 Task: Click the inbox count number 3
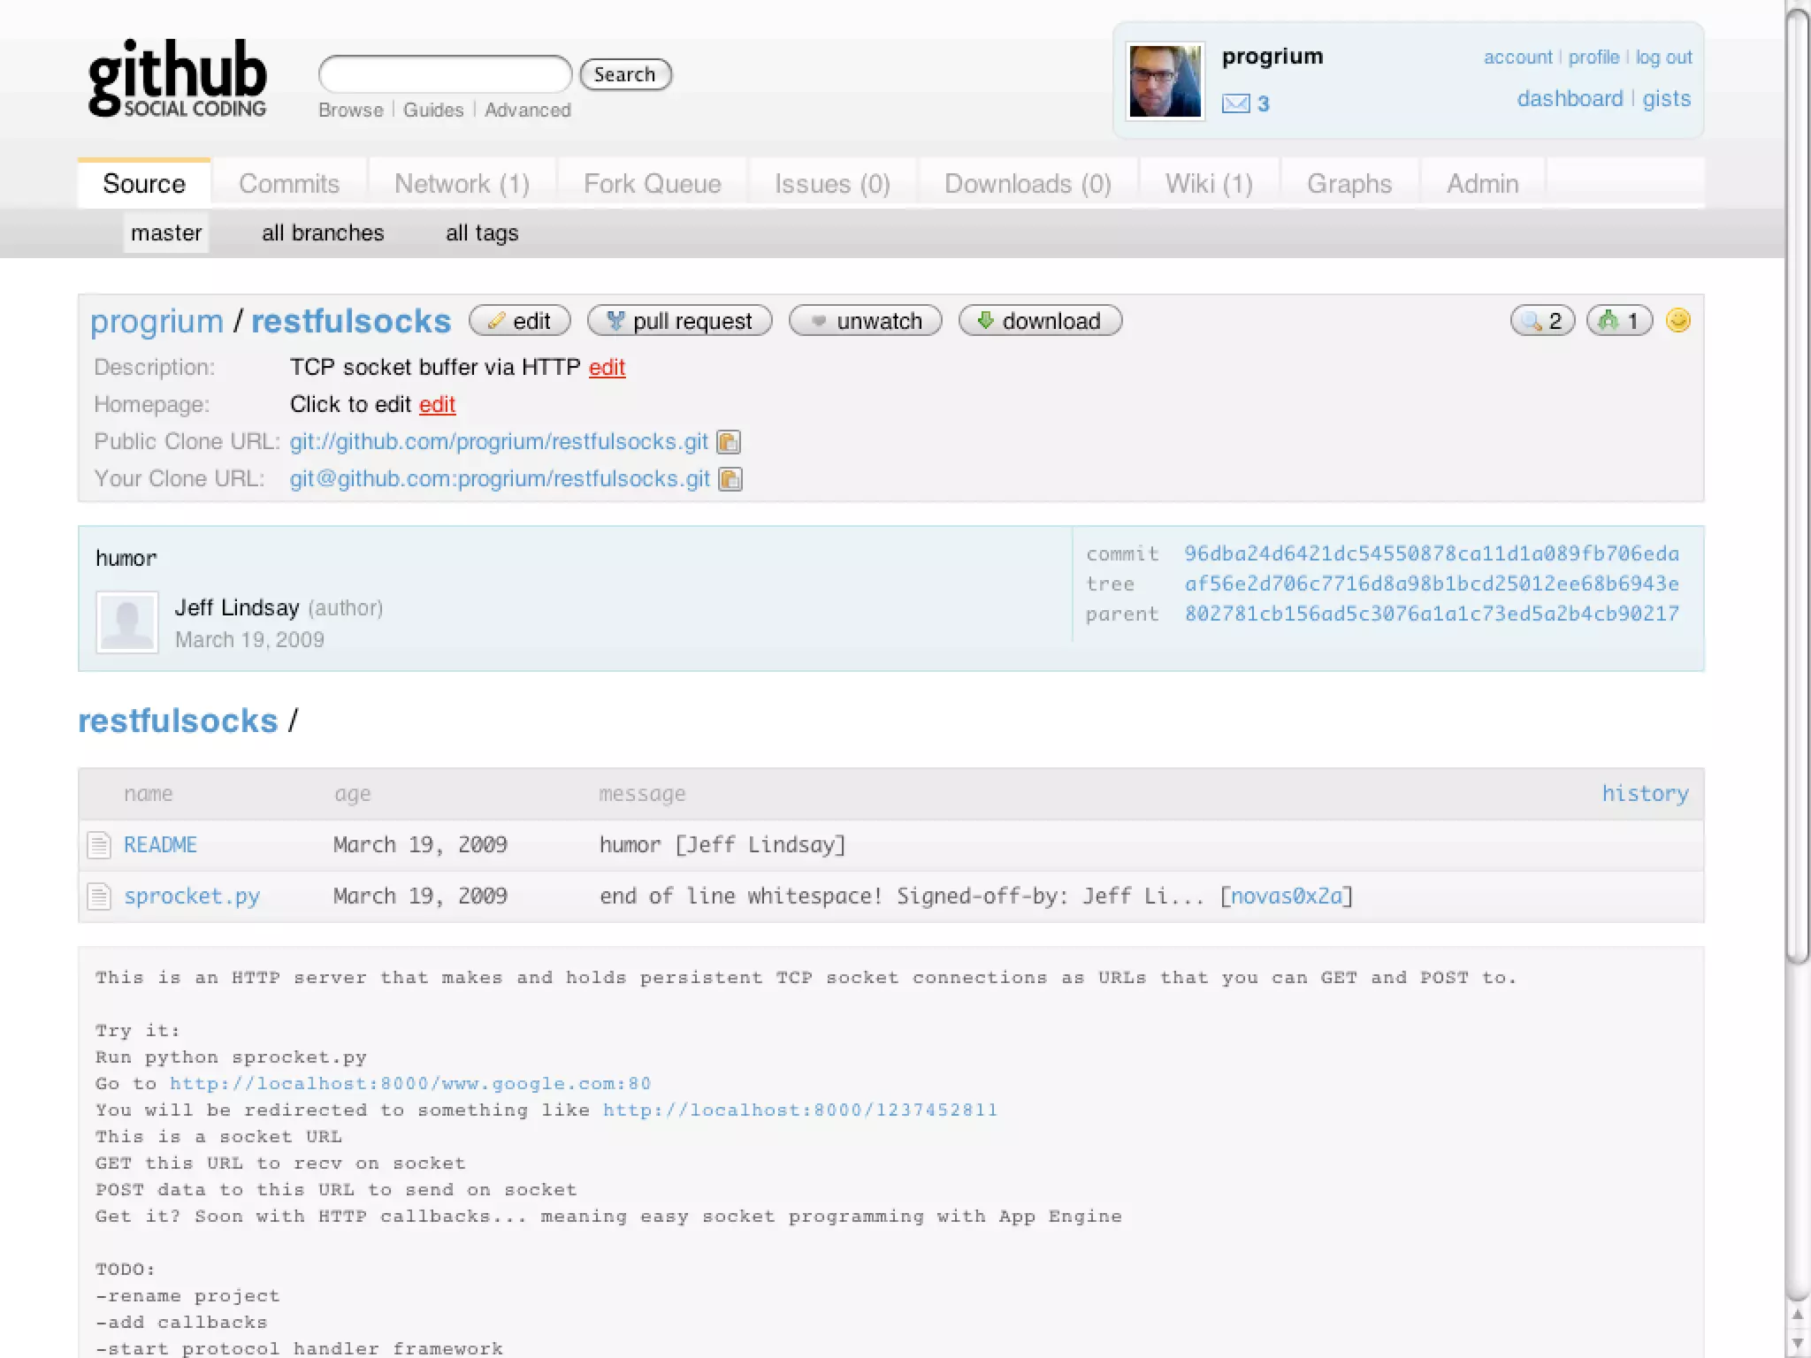pos(1264,104)
